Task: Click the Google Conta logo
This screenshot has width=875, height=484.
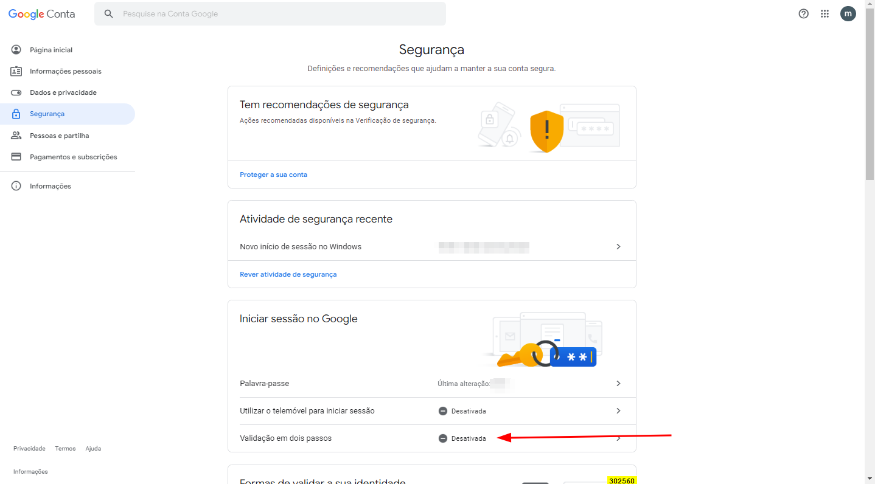Action: point(42,14)
